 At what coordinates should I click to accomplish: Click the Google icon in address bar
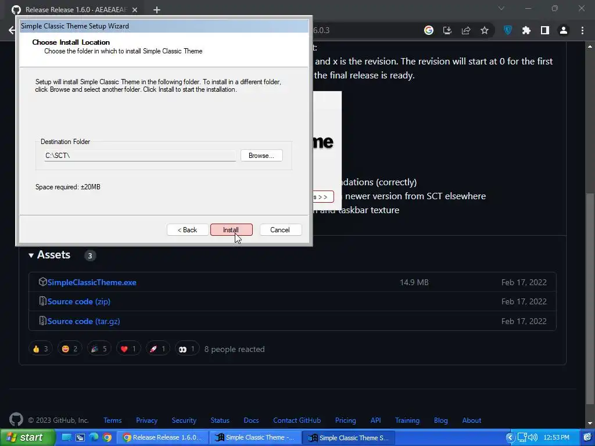[429, 30]
